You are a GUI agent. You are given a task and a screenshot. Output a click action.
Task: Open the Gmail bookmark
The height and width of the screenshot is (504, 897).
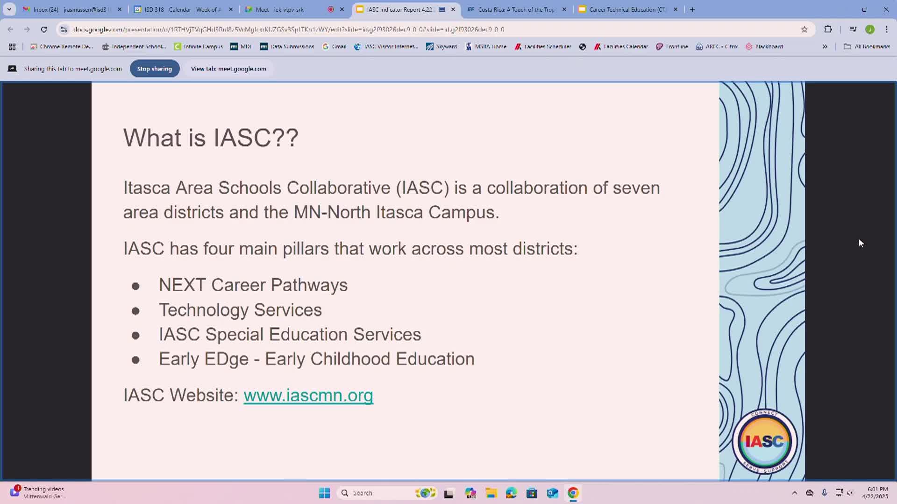tap(335, 47)
